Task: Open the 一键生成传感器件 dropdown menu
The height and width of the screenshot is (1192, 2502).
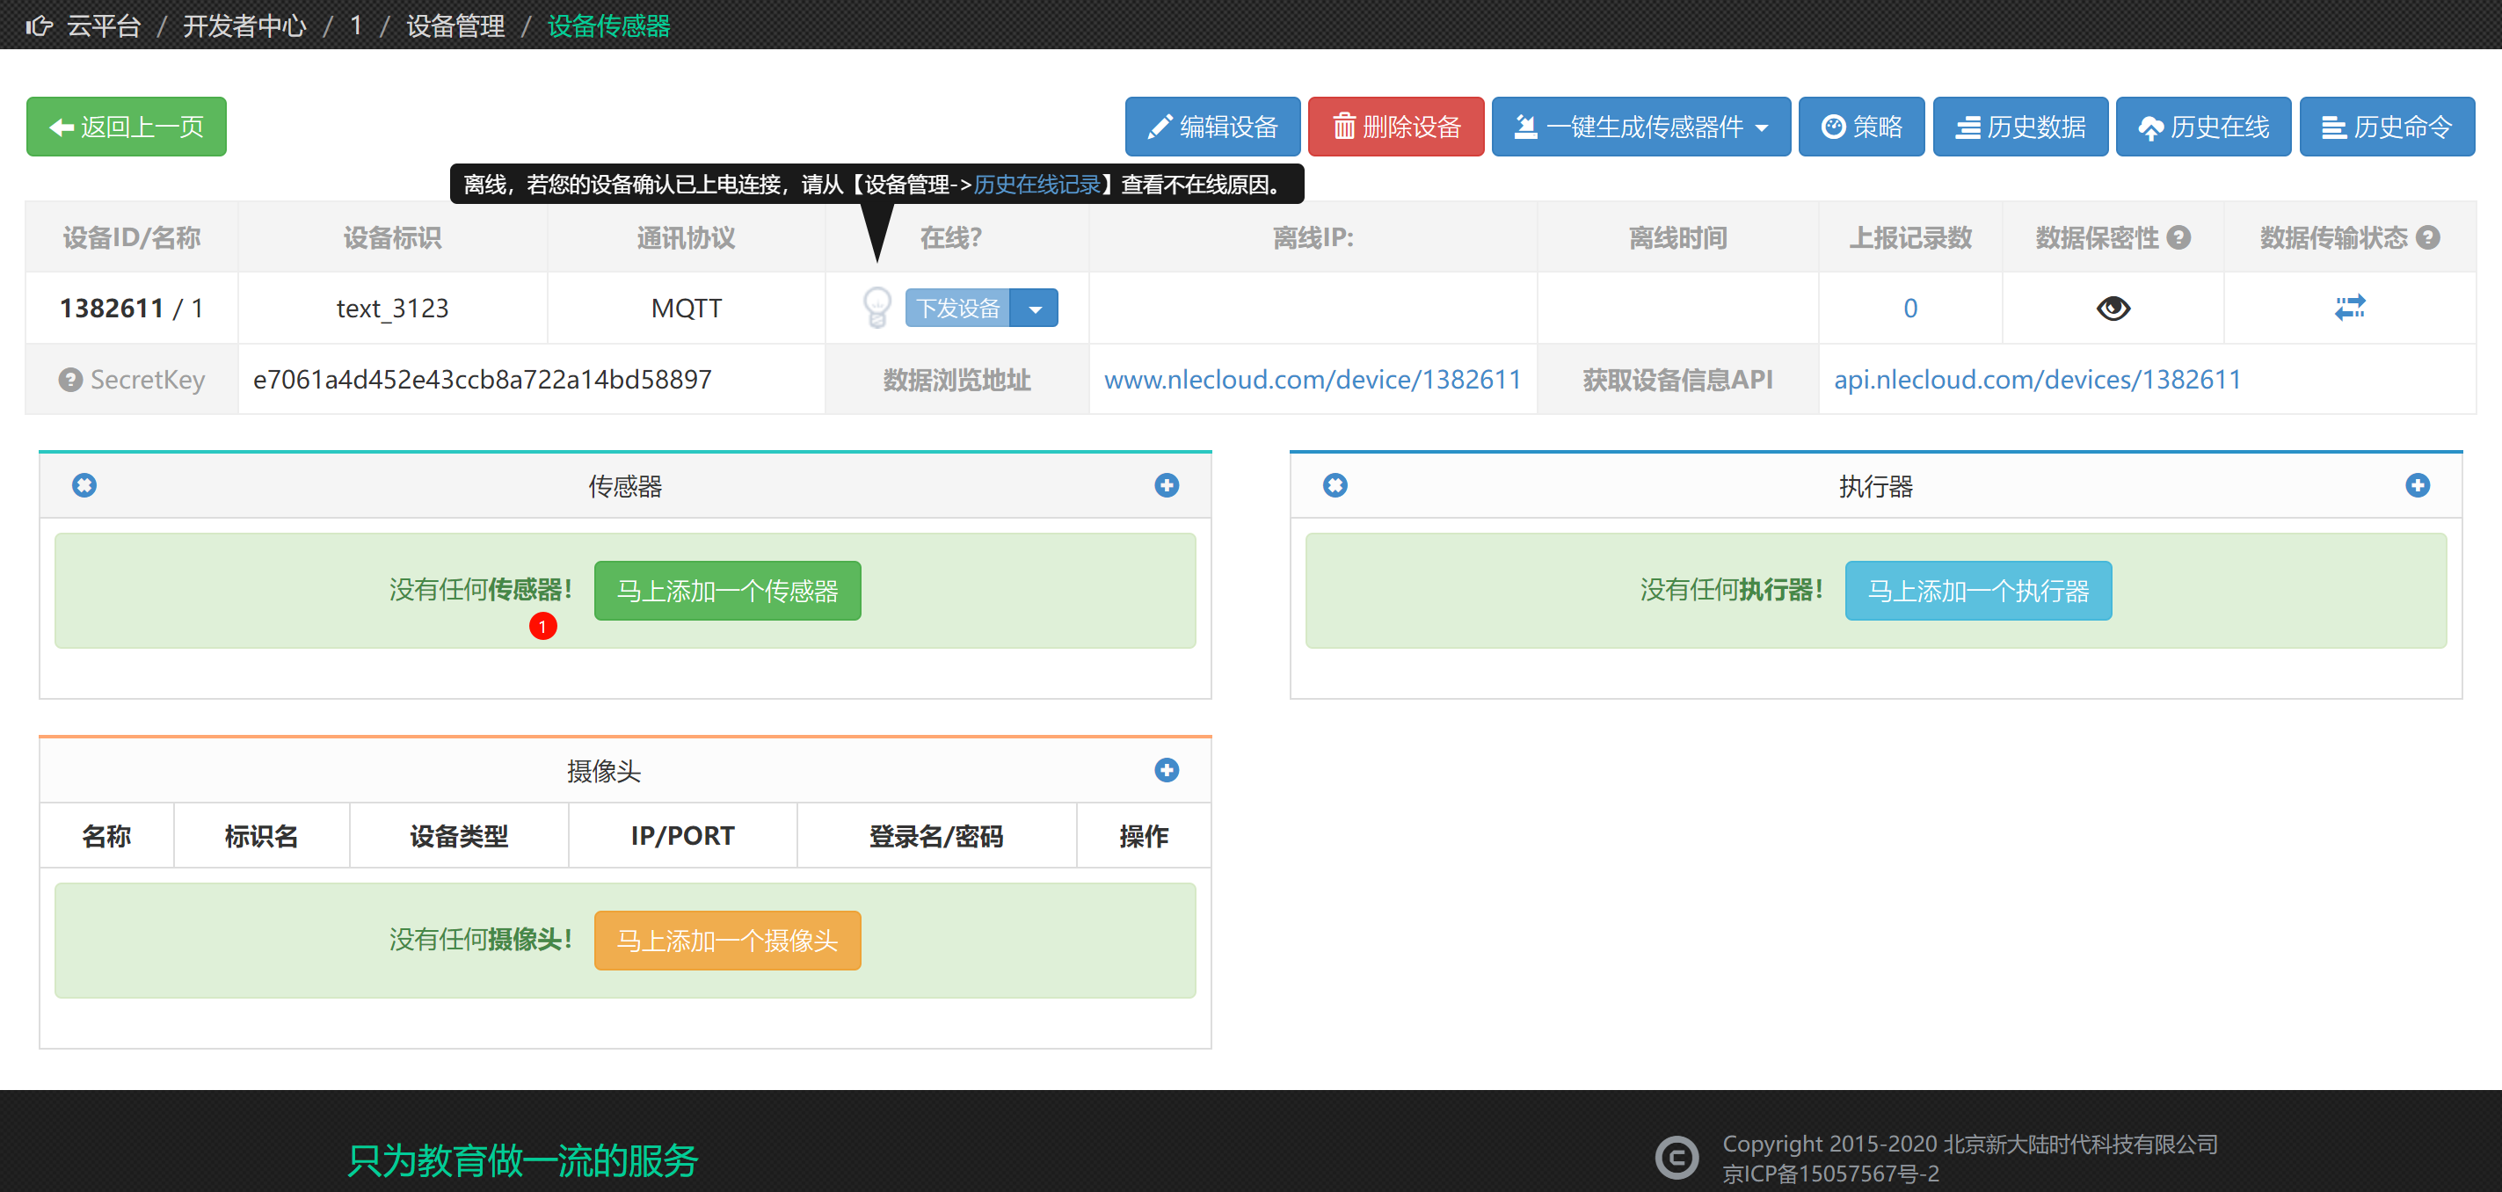Action: (x=1640, y=127)
